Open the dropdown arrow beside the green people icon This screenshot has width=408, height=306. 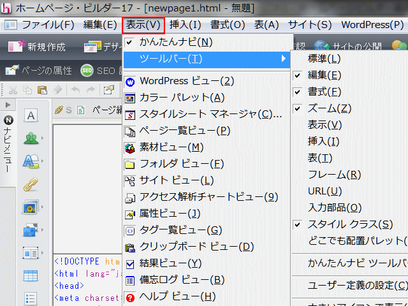tap(42, 138)
